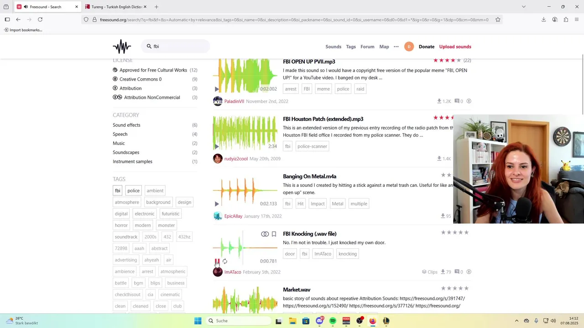Select the soundtrack tag filter

126,237
